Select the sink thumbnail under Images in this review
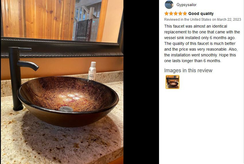 coord(173,82)
